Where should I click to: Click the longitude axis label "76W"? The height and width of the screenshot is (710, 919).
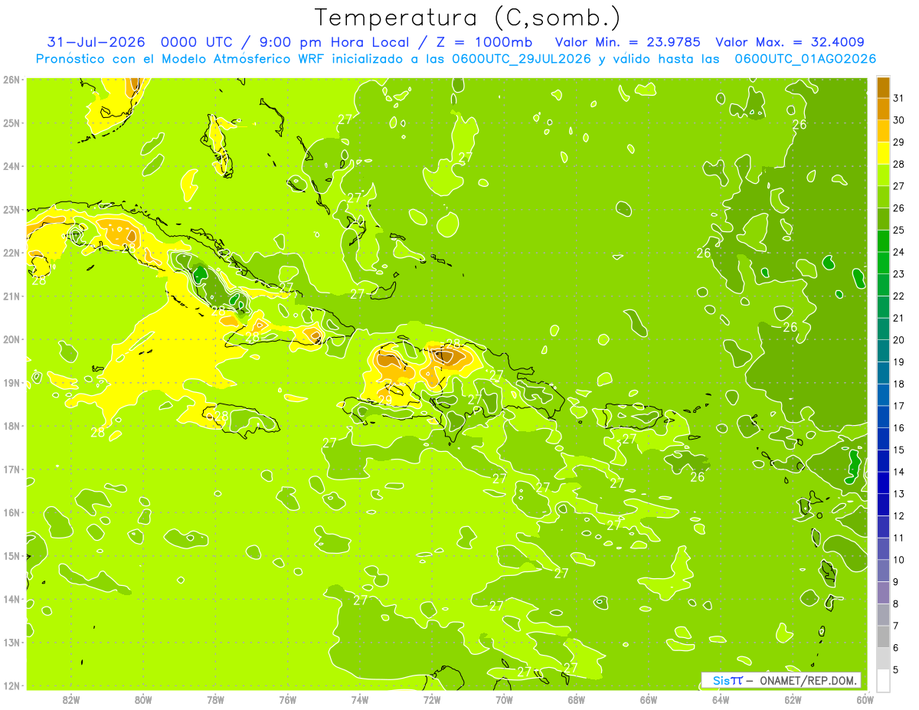[288, 699]
